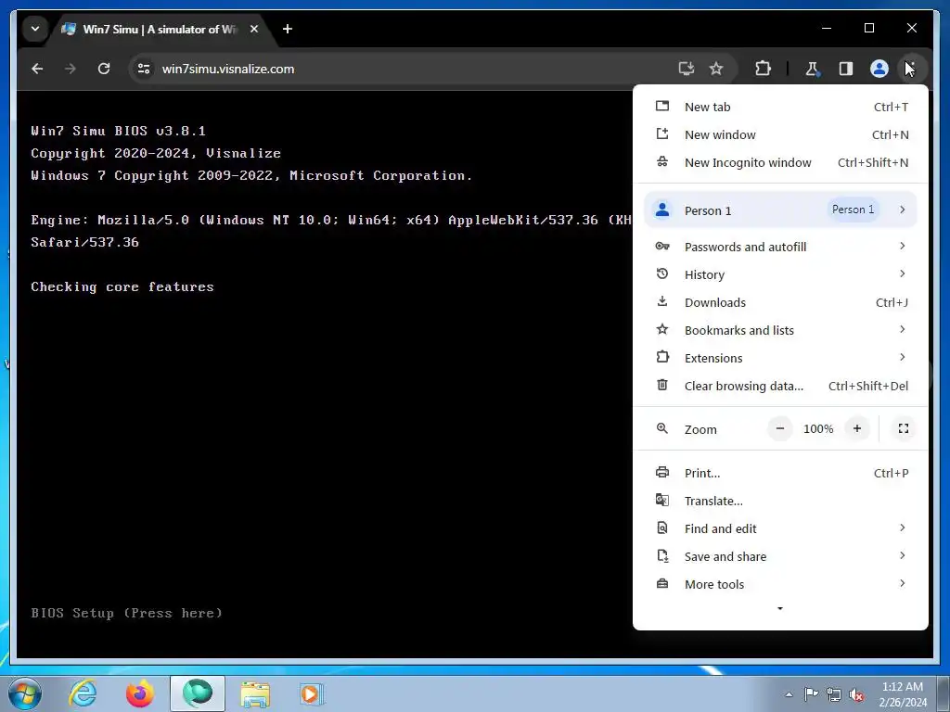Increase zoom with the plus button
The image size is (950, 712).
pyautogui.click(x=856, y=428)
